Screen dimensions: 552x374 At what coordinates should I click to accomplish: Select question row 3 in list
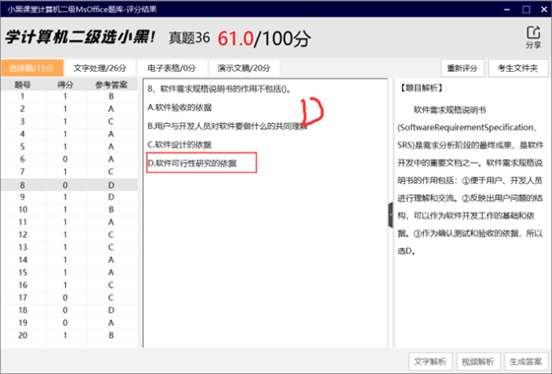tap(69, 122)
